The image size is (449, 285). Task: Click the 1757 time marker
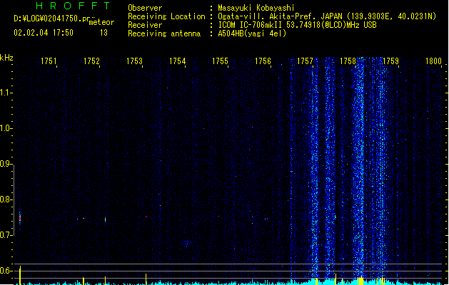(305, 61)
